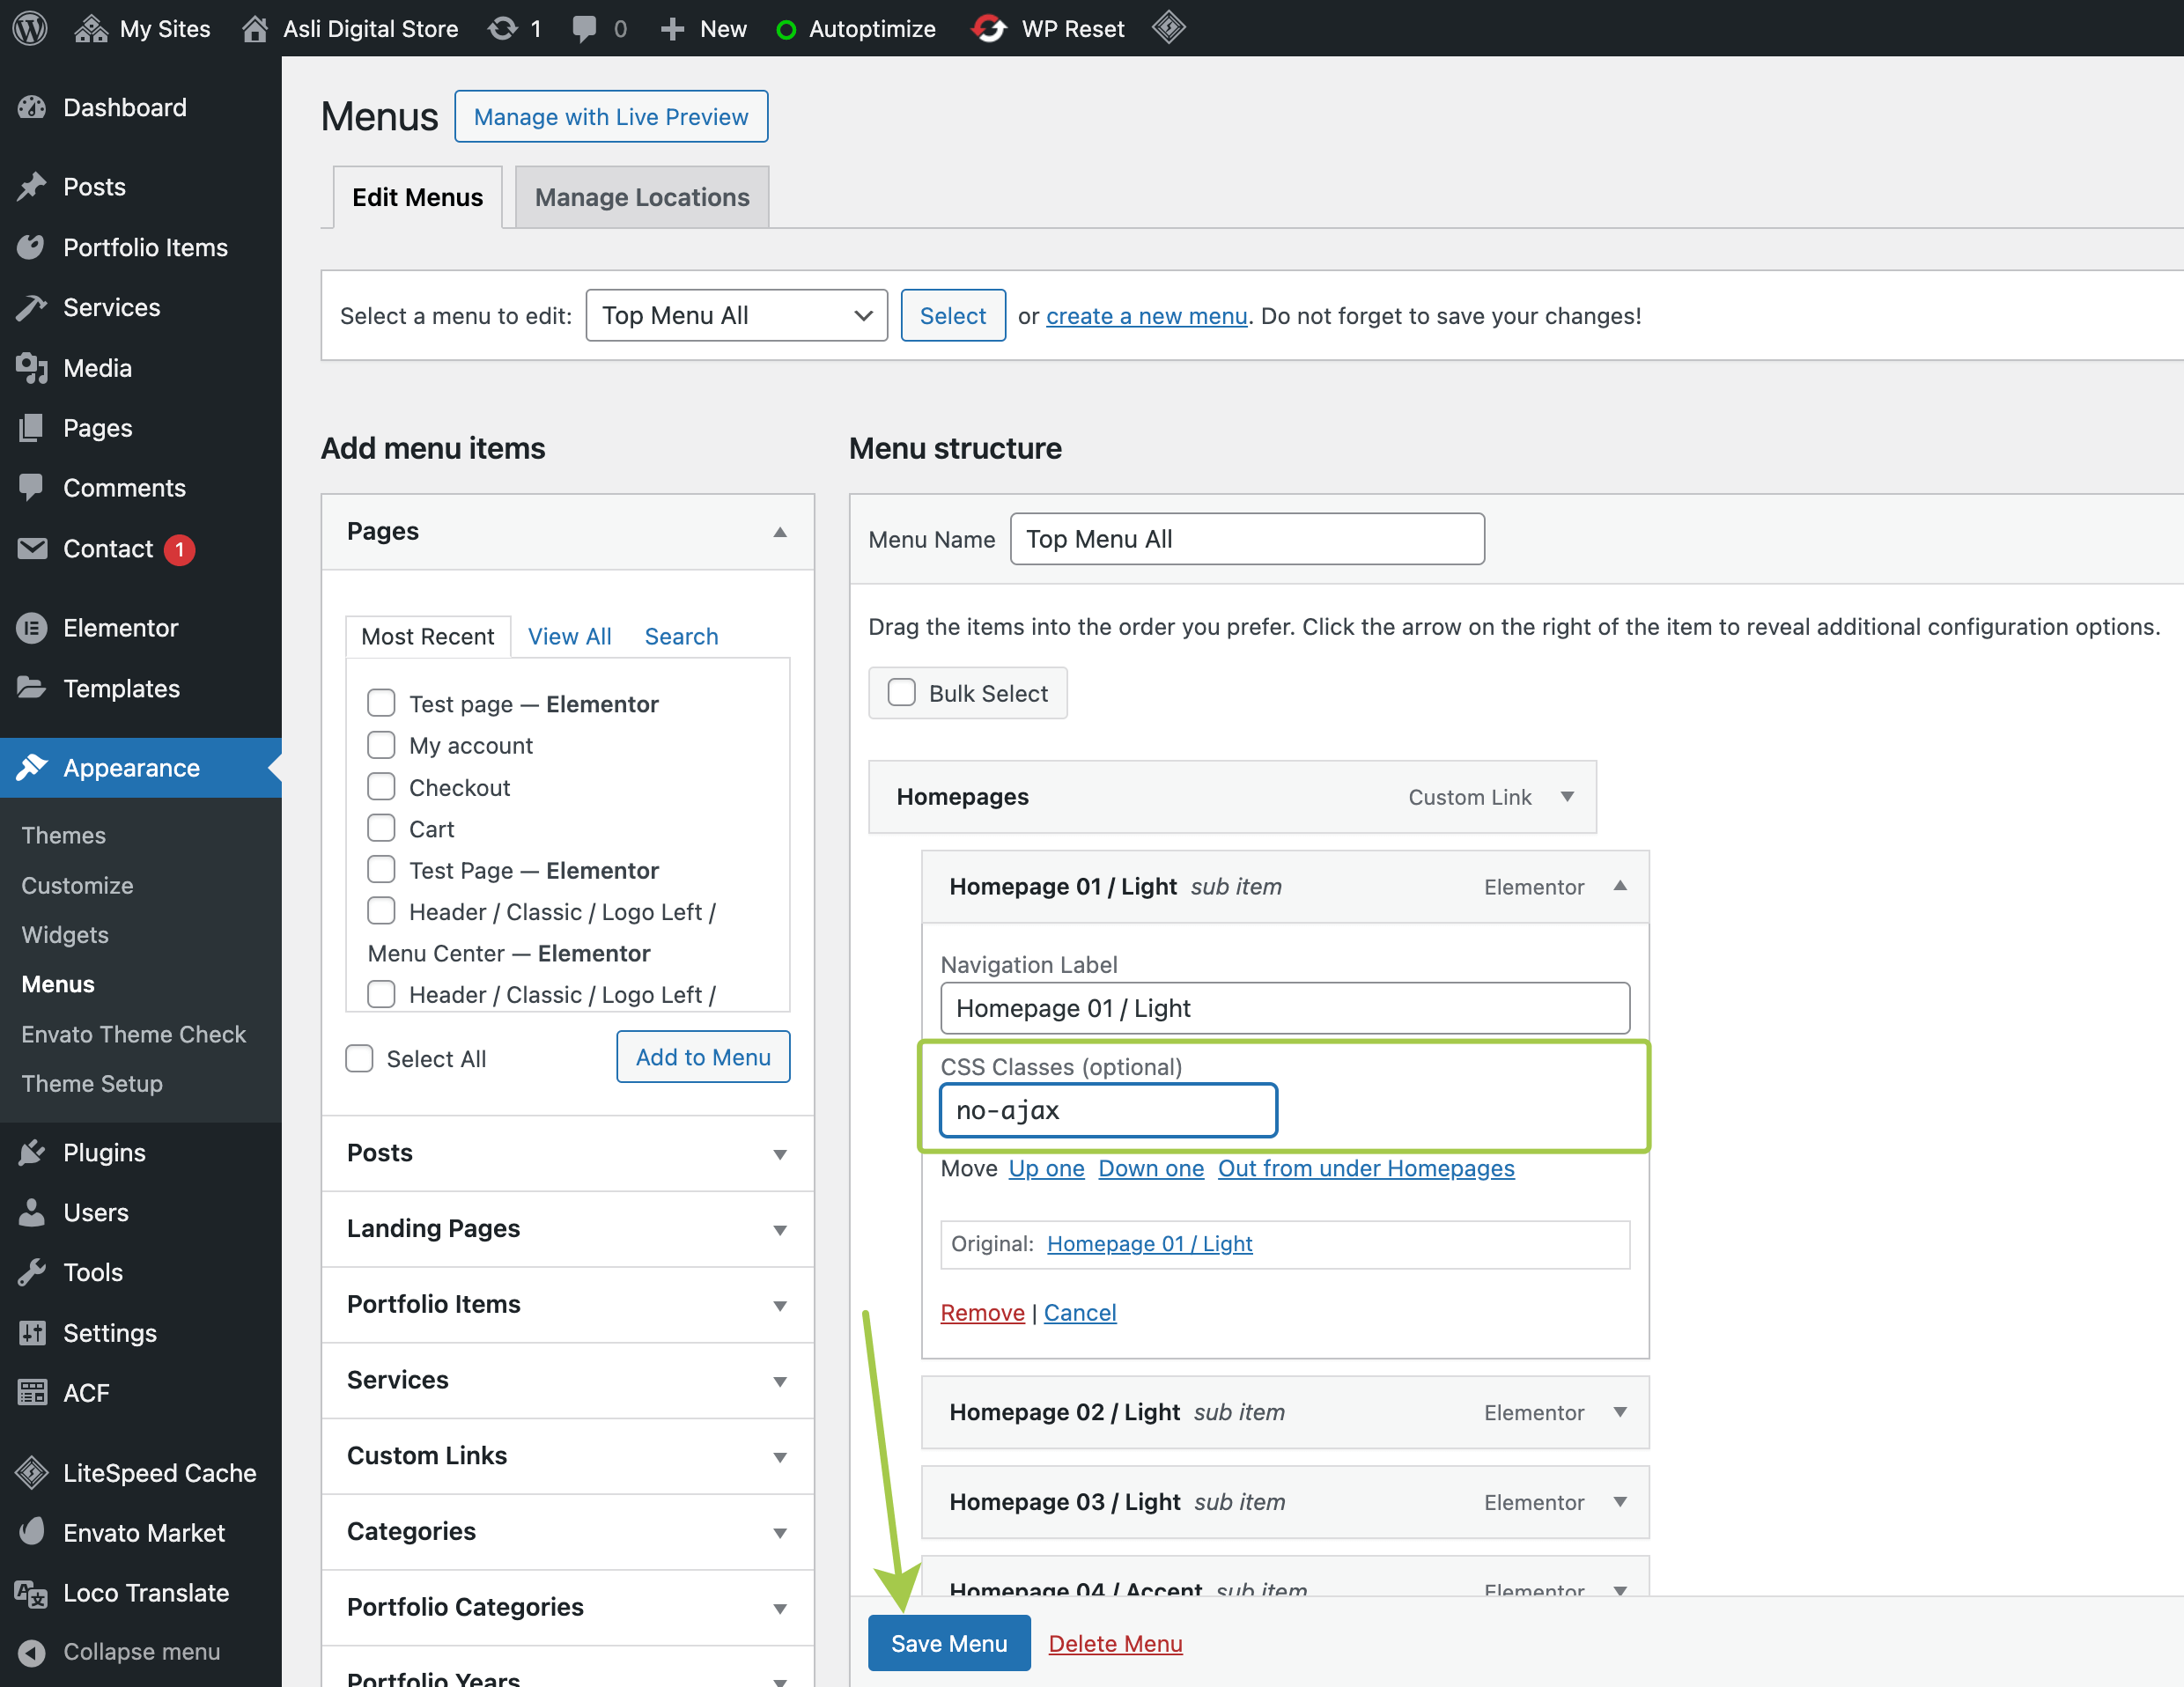
Task: Check the My account page checkbox
Action: click(x=381, y=745)
